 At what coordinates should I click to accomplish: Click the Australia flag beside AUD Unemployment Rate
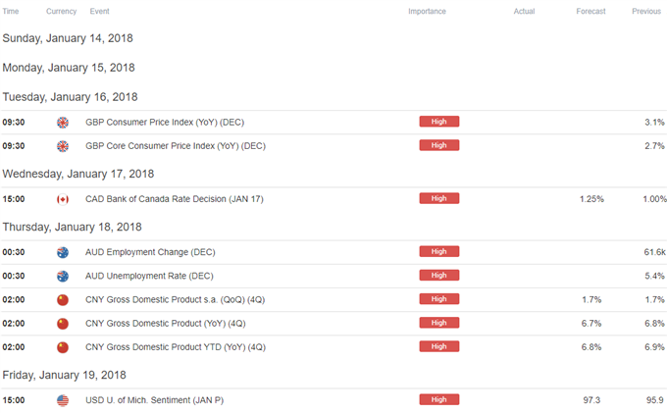pyautogui.click(x=63, y=277)
